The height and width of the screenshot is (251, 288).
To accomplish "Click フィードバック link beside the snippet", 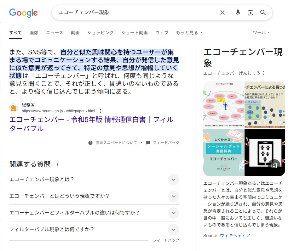I will (166, 143).
